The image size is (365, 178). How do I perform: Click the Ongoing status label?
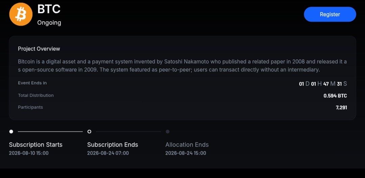click(49, 23)
